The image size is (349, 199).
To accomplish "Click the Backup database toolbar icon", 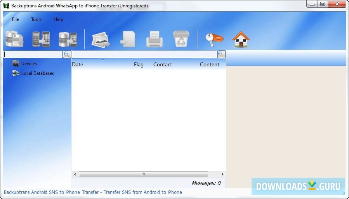I will (14, 39).
